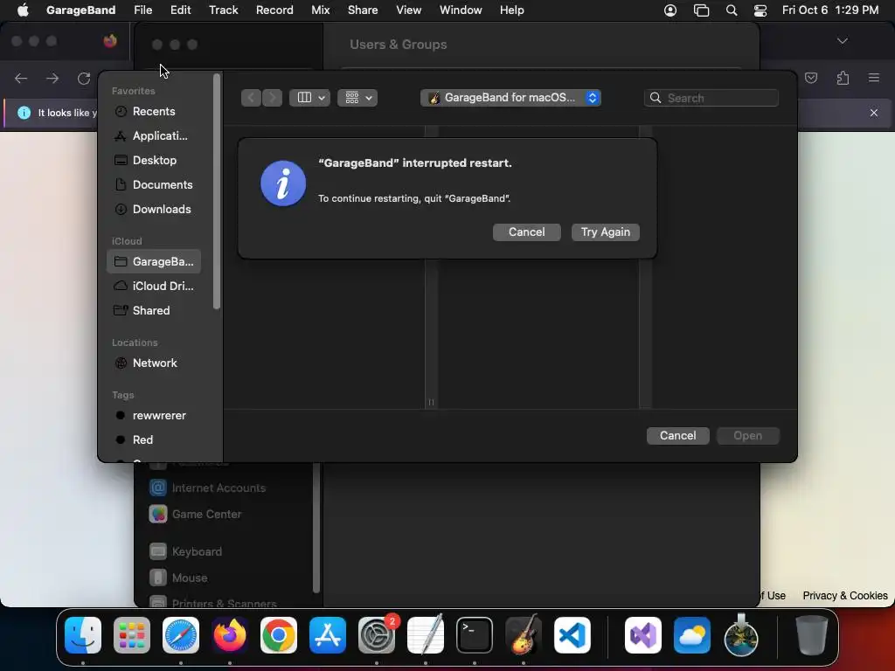Open the Apple menu
Image resolution: width=895 pixels, height=671 pixels.
[22, 10]
